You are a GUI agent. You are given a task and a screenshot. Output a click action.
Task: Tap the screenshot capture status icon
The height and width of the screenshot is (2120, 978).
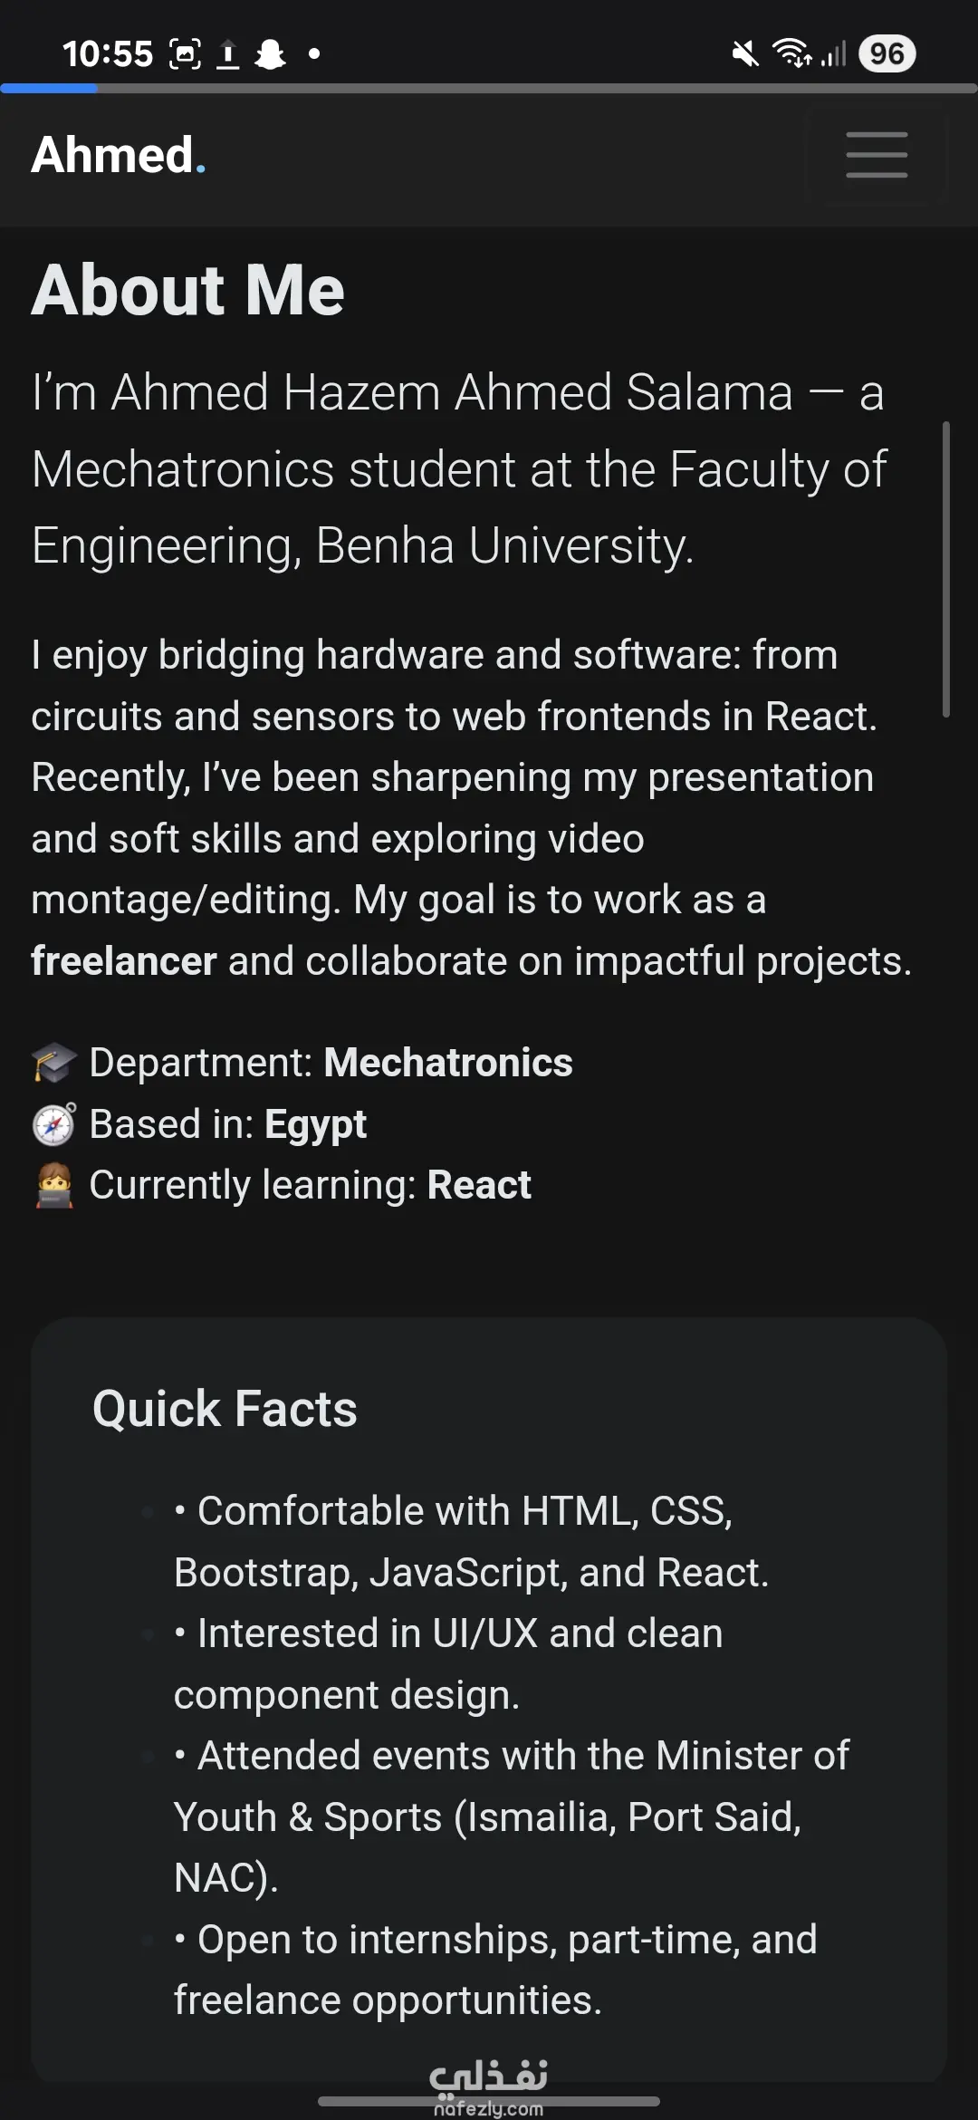tap(185, 54)
